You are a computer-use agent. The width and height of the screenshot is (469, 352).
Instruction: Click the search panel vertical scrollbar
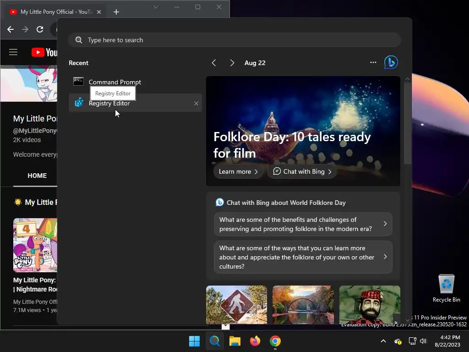[x=407, y=123]
